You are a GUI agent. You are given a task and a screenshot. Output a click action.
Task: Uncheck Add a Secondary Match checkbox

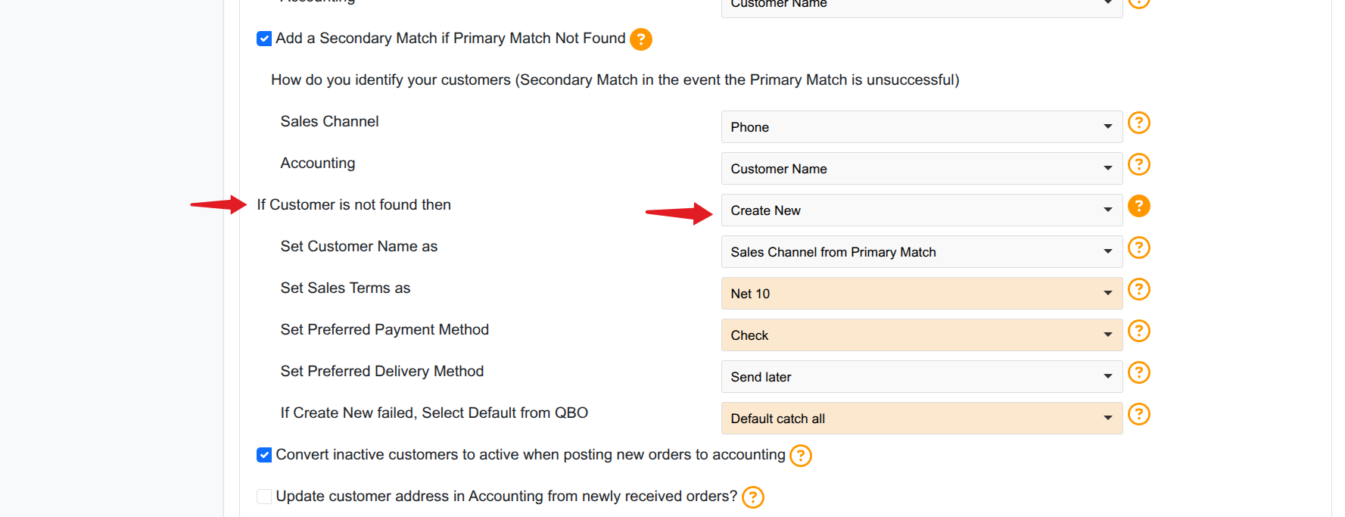(264, 39)
